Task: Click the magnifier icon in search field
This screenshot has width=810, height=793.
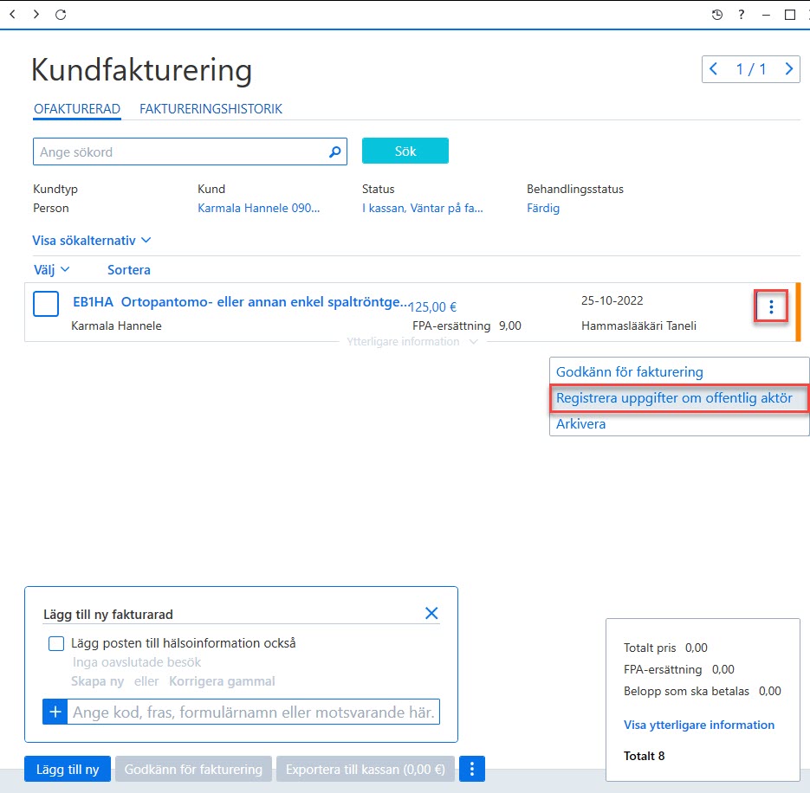Action: (x=335, y=152)
